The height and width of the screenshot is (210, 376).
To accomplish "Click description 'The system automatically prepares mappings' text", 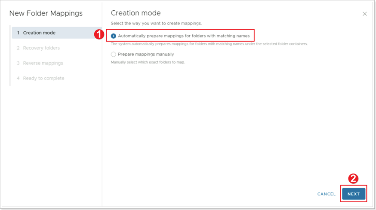I will click(x=209, y=44).
